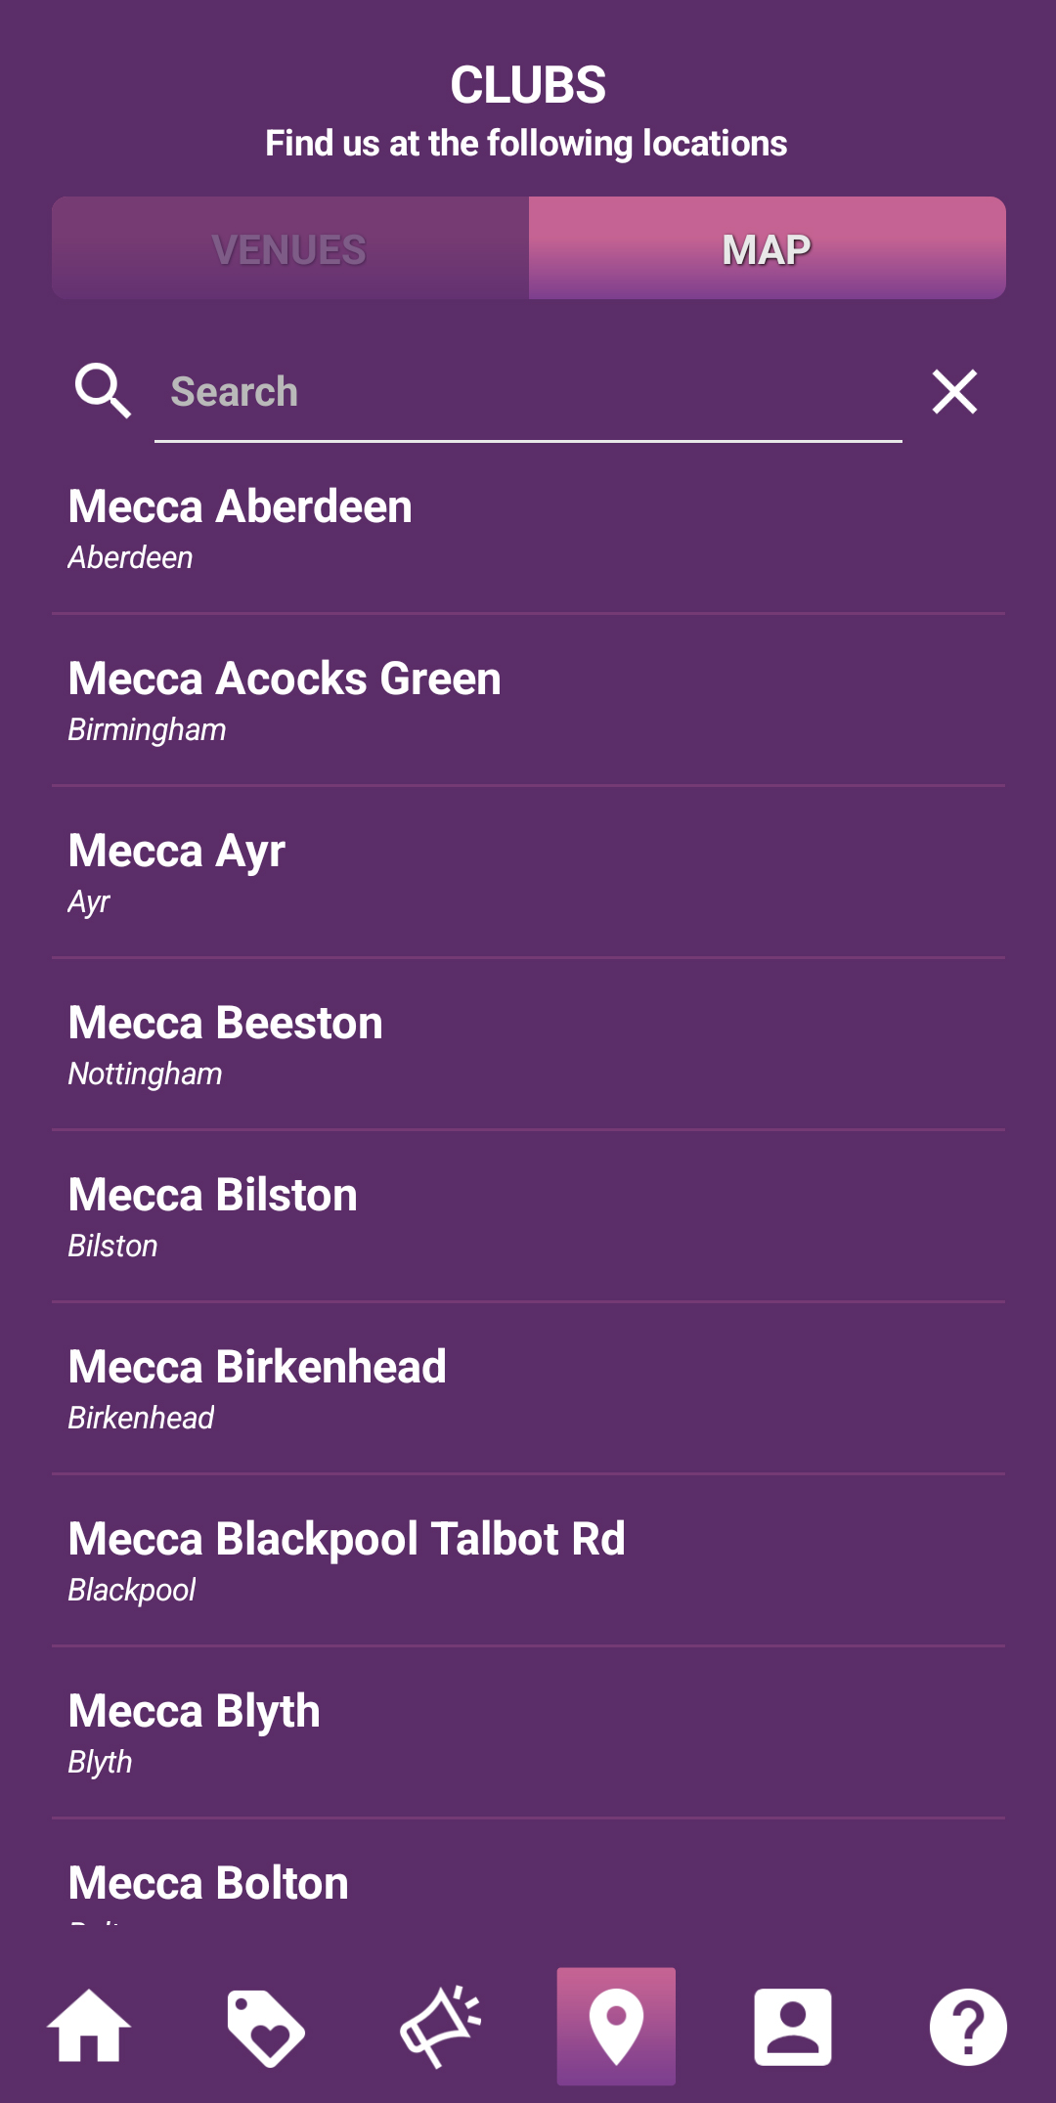Screen dimensions: 1056x2103
Task: Select Mecca Aberdeen club
Action: pos(528,529)
